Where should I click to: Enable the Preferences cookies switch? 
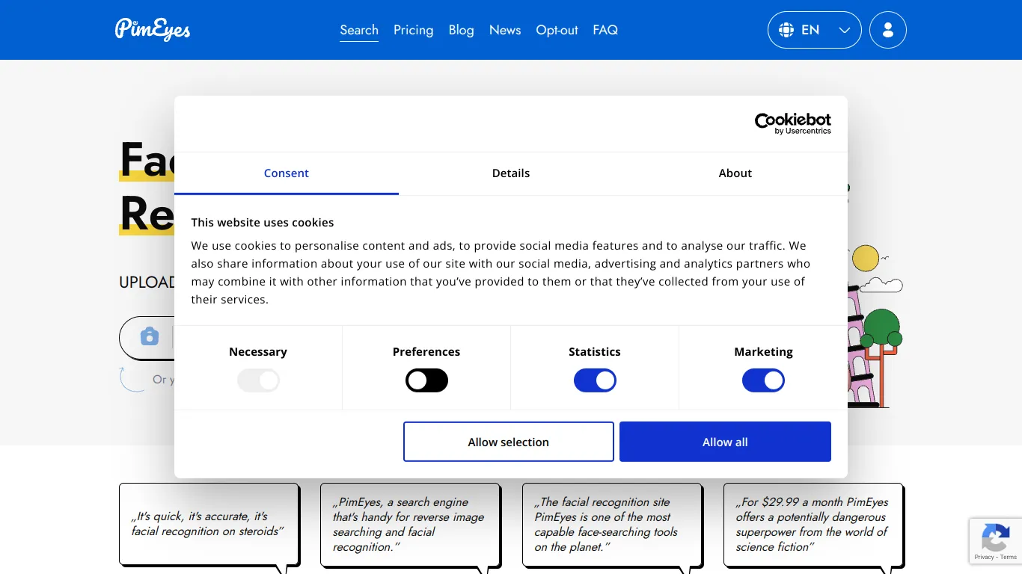tap(426, 380)
